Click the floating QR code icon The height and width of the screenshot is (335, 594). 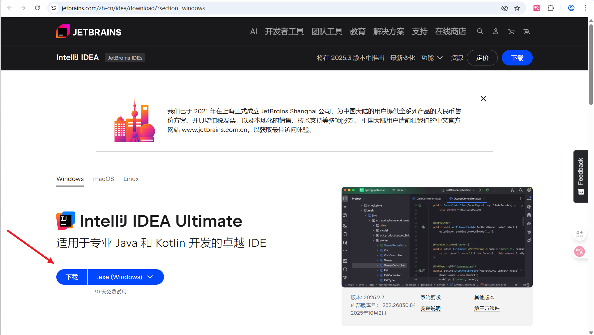click(x=579, y=234)
